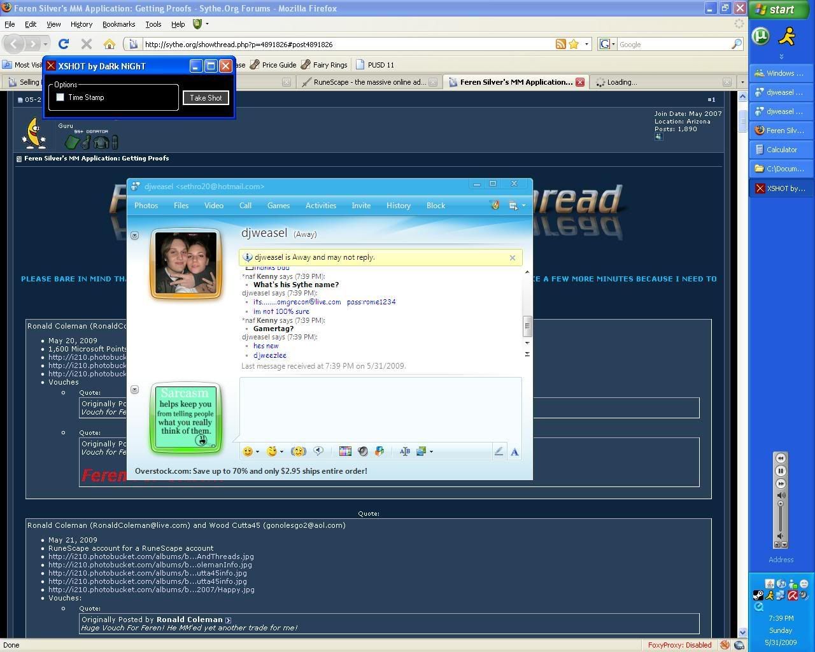Click the uTorrent quick launch icon
815x652 pixels.
761,36
